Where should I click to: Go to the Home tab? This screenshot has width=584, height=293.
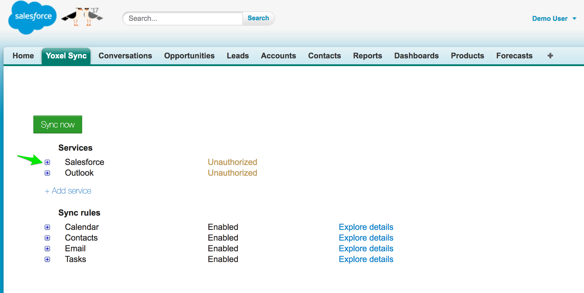[x=23, y=56]
